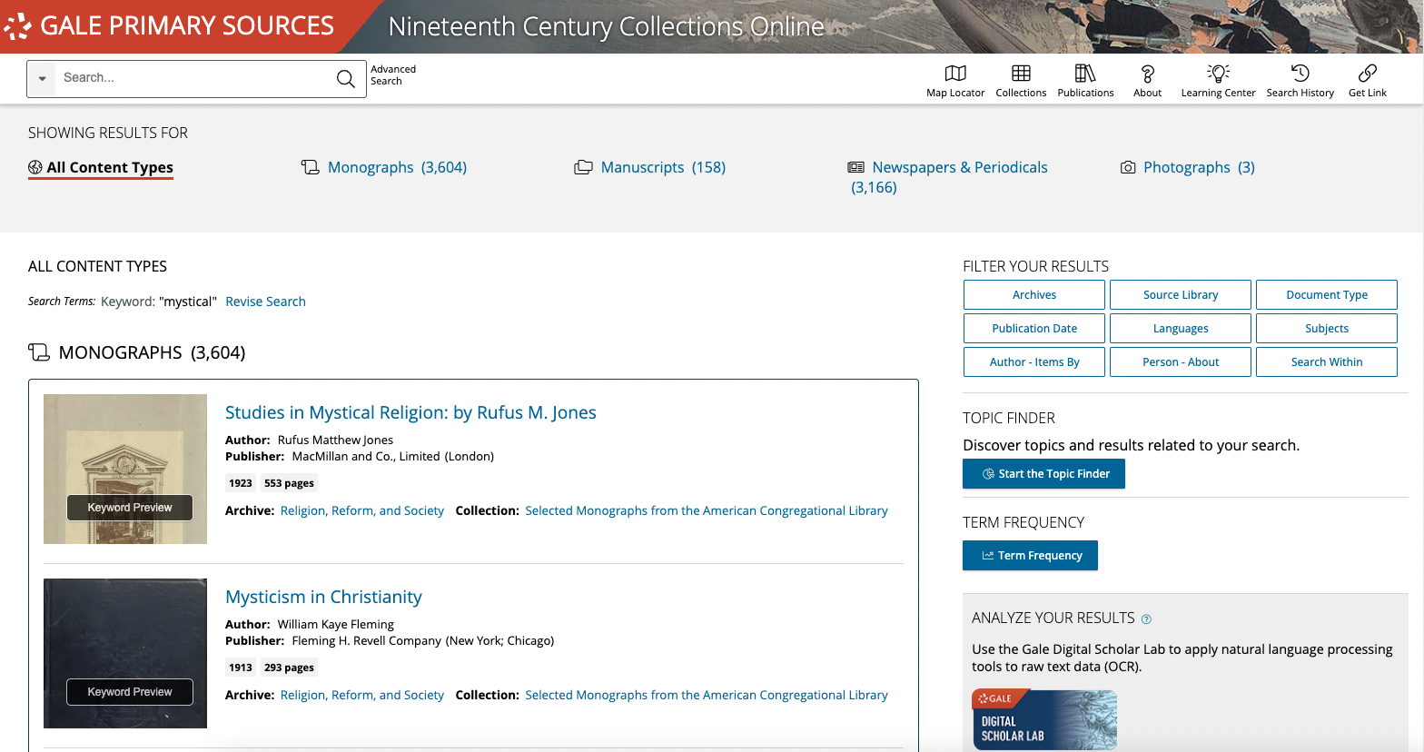
Task: Open the Term Frequency tool
Action: 1030,556
